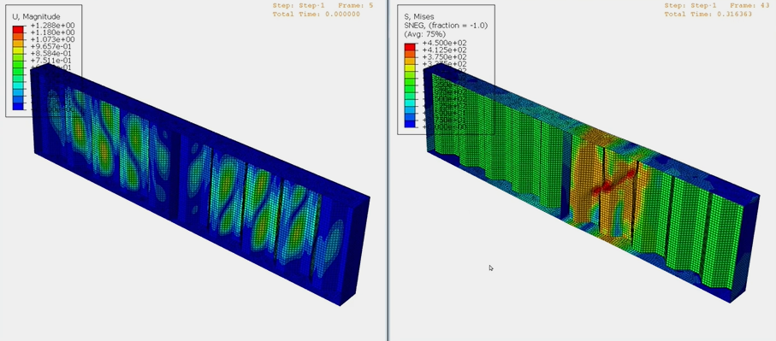Click 'Frame: 5' step label in left viewport

[x=356, y=6]
